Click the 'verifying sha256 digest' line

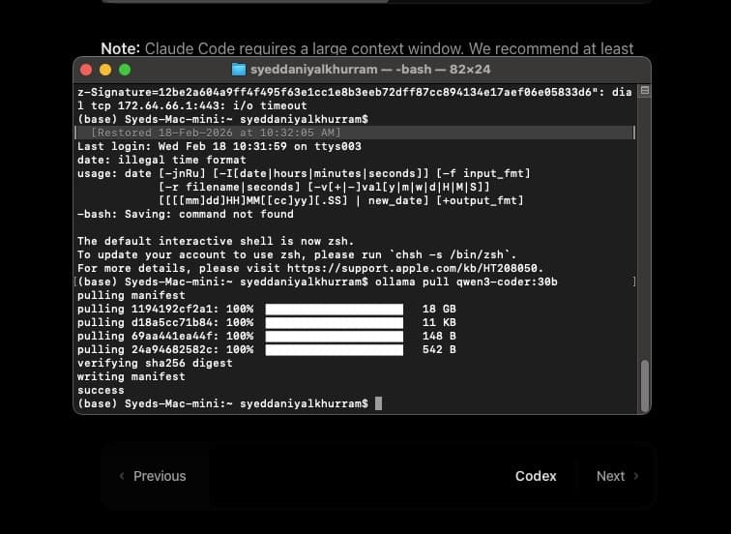155,363
